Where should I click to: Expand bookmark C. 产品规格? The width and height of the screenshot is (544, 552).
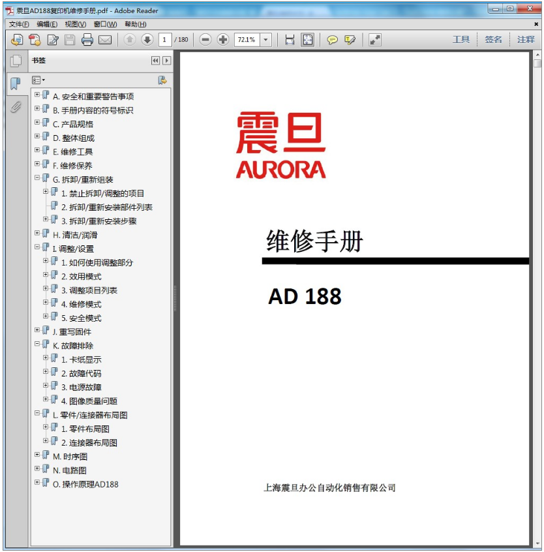(37, 123)
